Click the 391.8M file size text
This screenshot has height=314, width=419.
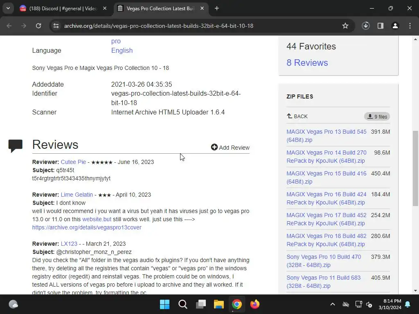point(381,132)
